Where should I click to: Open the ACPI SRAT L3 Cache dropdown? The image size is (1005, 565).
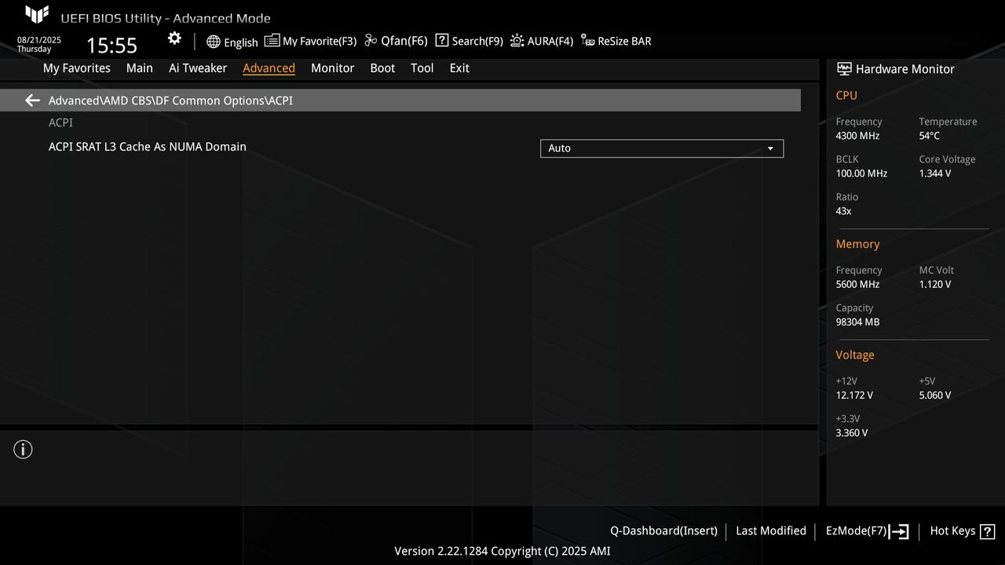[660, 148]
